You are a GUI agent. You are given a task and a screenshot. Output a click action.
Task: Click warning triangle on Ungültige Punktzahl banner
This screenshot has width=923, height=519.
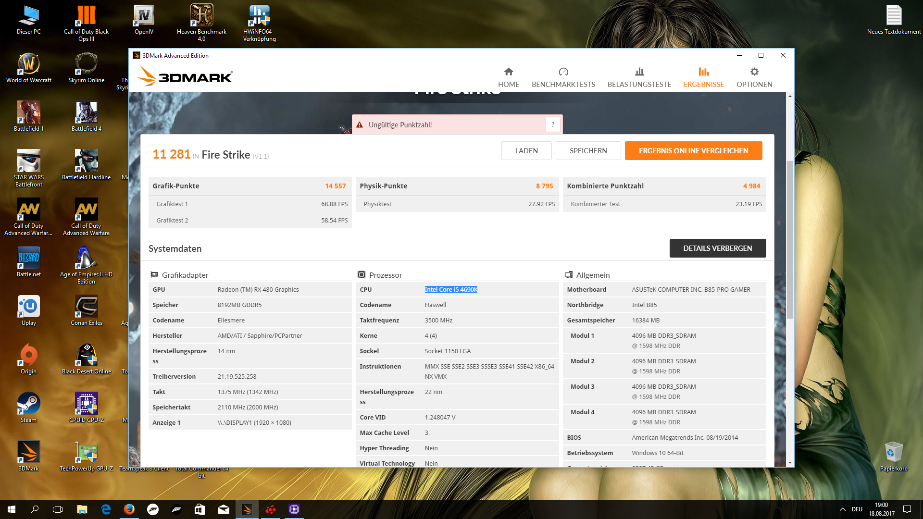tap(360, 125)
